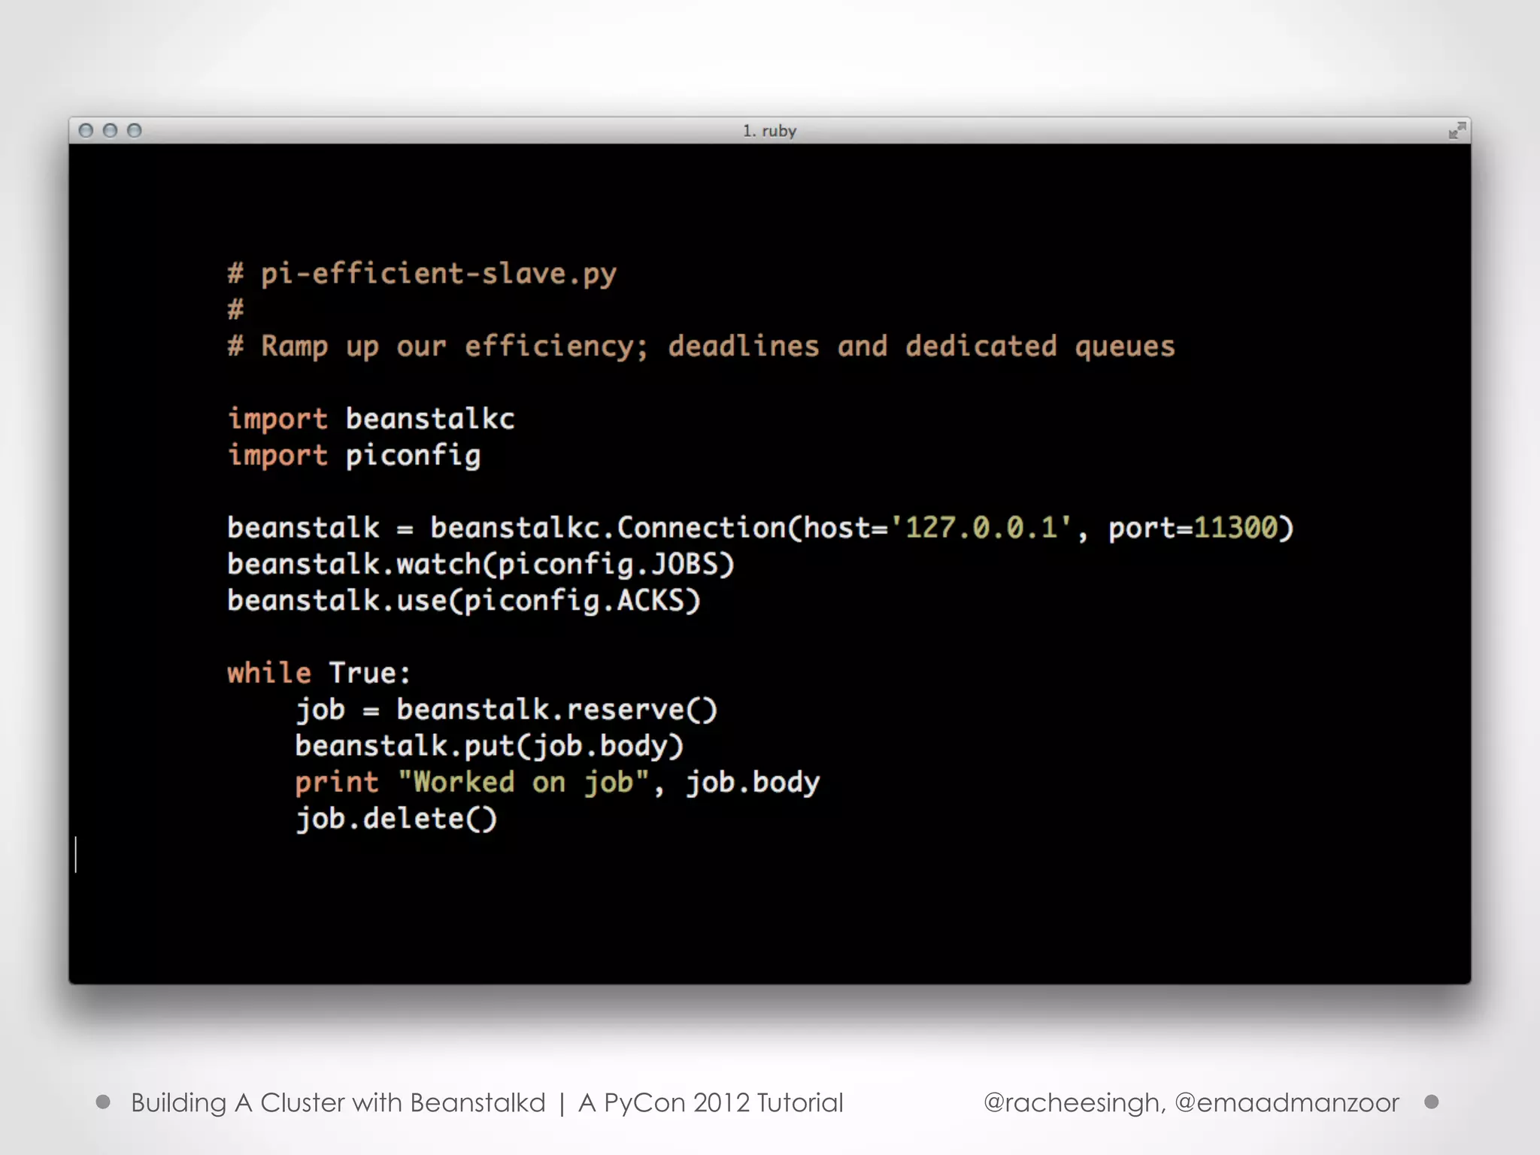Click the text cursor at the left edge
Screen dimensions: 1540x1155
[x=76, y=854]
